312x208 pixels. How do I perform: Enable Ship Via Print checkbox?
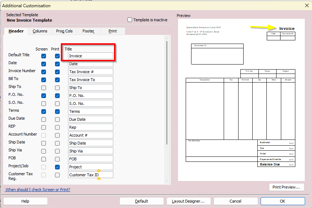click(57, 151)
